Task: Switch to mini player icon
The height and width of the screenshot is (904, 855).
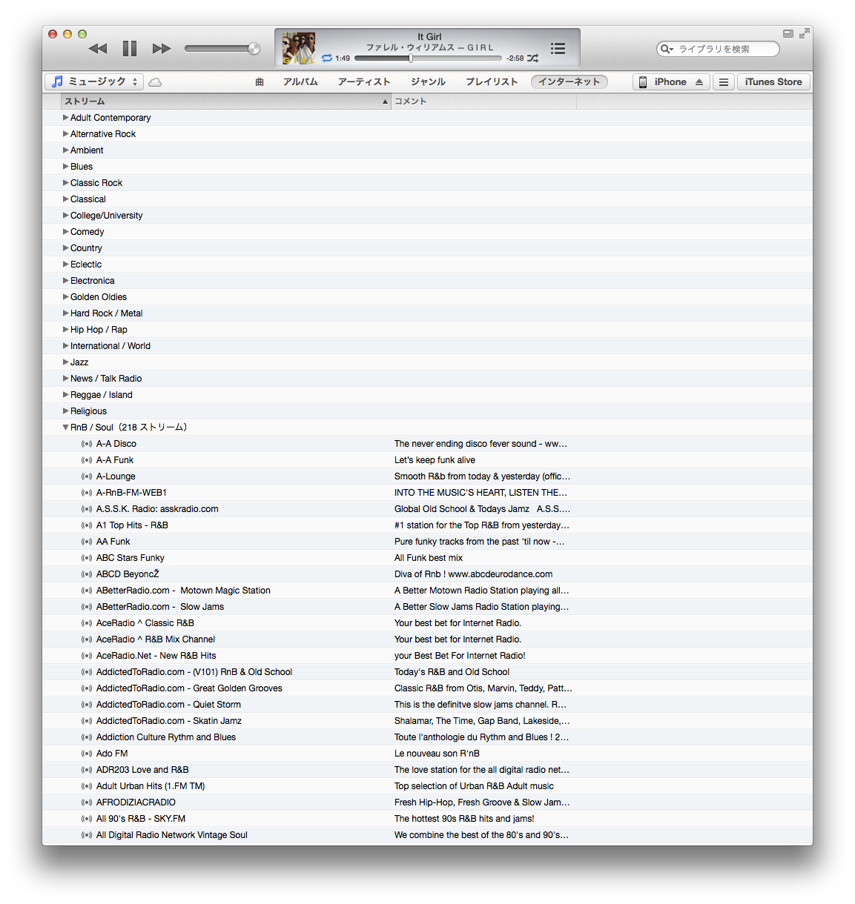Action: pyautogui.click(x=788, y=33)
